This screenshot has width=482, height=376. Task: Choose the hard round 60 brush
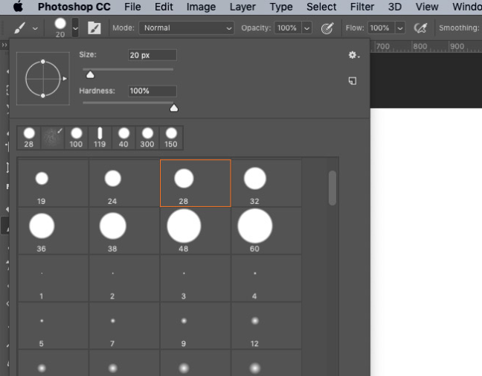[266, 231]
